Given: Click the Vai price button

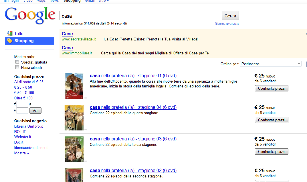Looking at the screenshot, I should click(35, 111).
